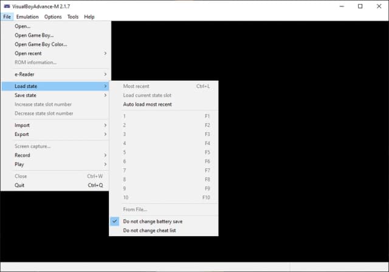Open the Tools menu

73,17
